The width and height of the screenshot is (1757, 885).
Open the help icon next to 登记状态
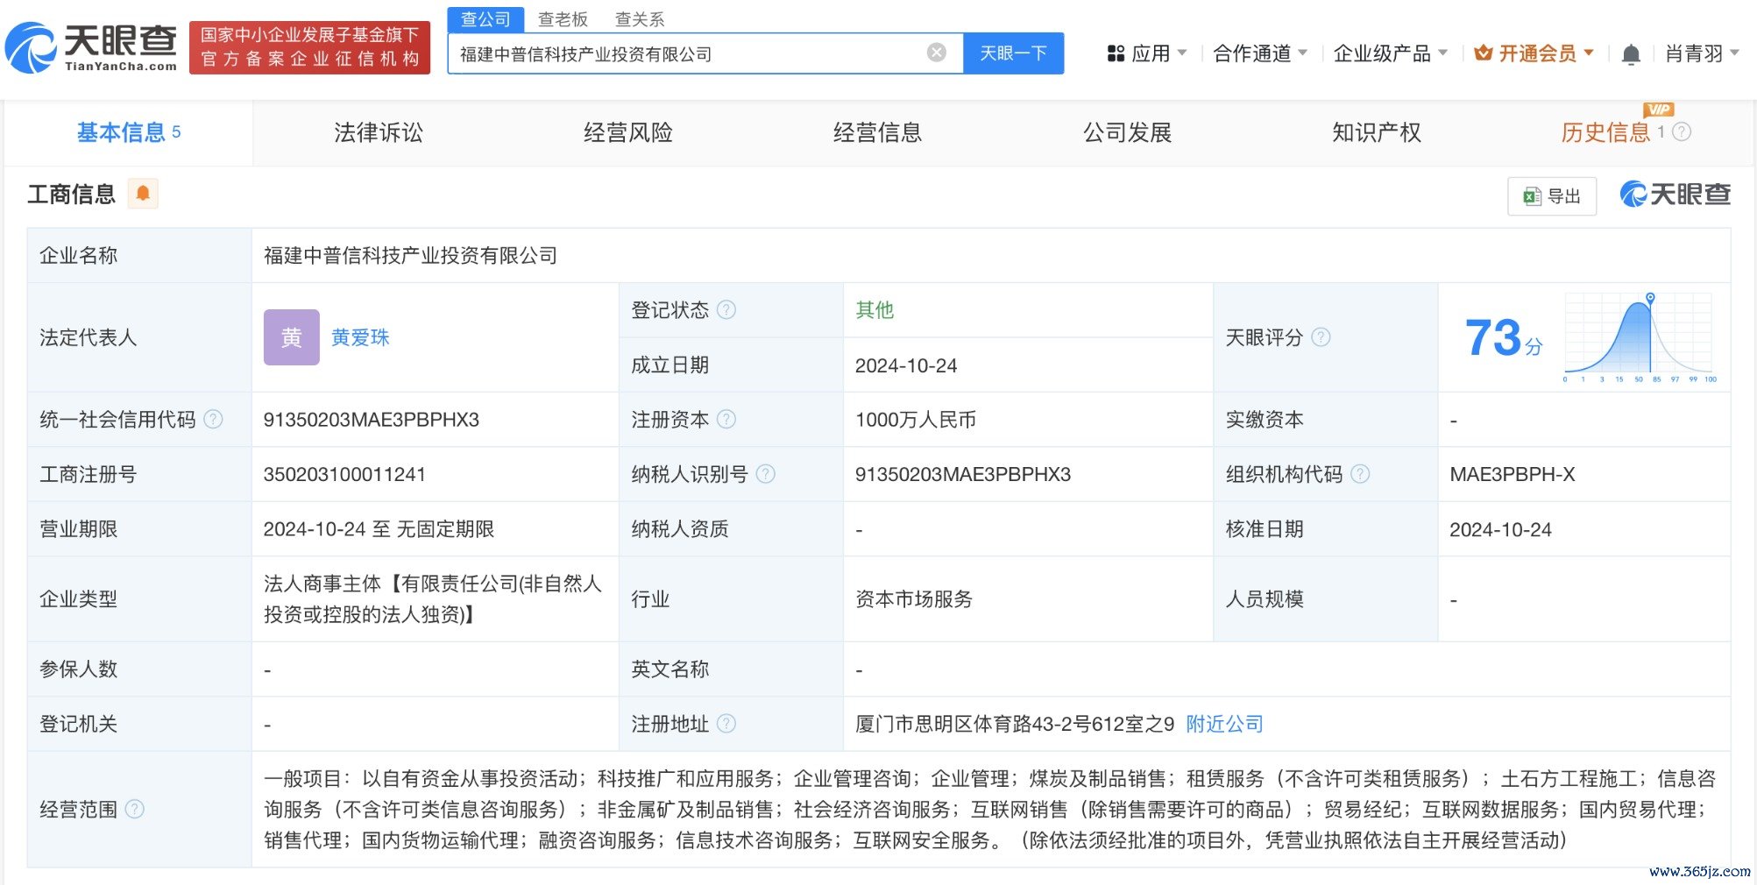[x=726, y=309]
